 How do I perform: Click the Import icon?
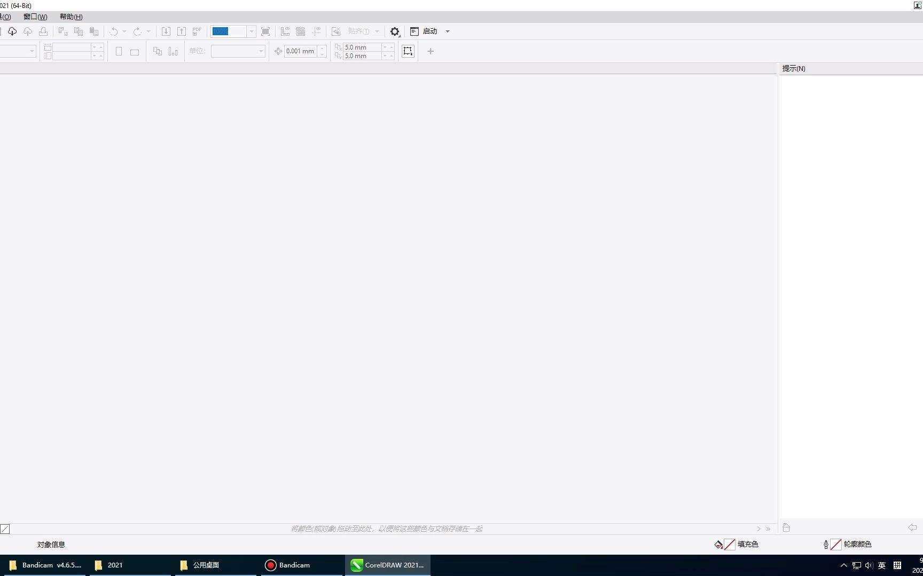[x=166, y=31]
